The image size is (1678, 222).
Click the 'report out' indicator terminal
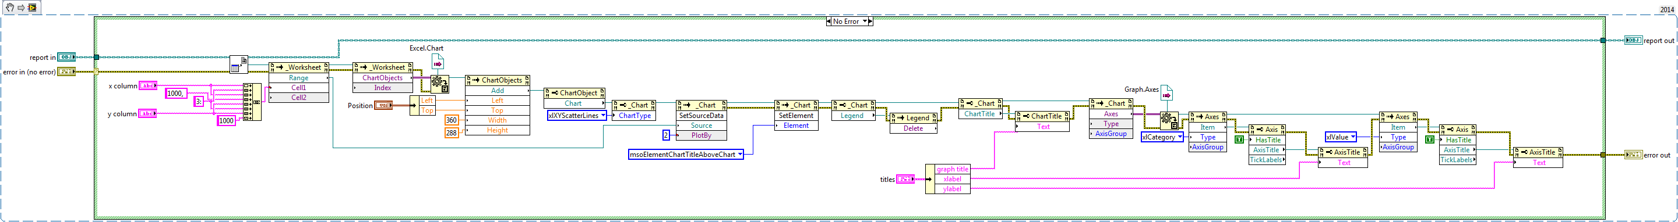(x=1633, y=40)
